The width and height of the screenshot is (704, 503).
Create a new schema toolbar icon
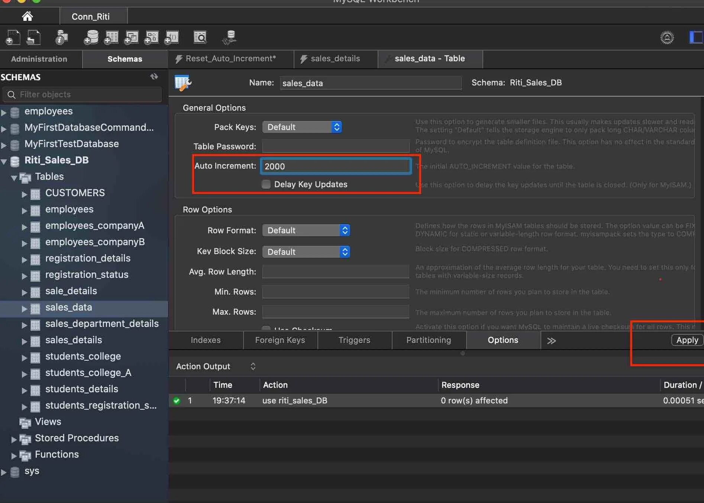point(91,37)
